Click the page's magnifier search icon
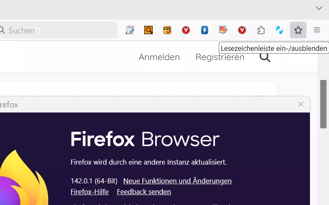The width and height of the screenshot is (329, 205). [x=265, y=57]
